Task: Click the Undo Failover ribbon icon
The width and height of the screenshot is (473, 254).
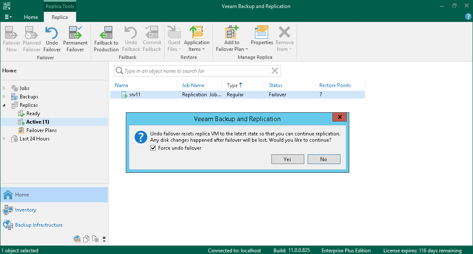Action: pyautogui.click(x=52, y=38)
